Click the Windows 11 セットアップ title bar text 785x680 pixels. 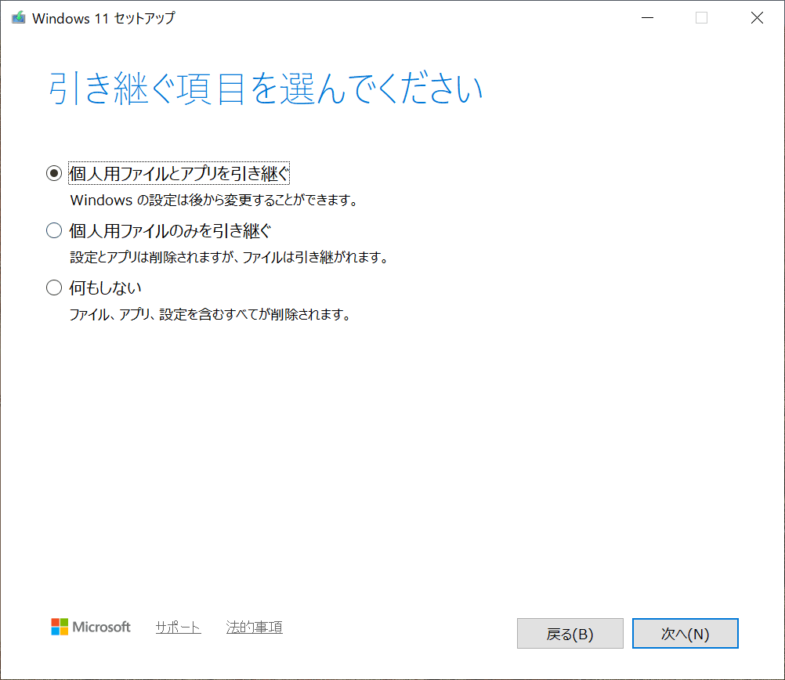click(x=103, y=18)
